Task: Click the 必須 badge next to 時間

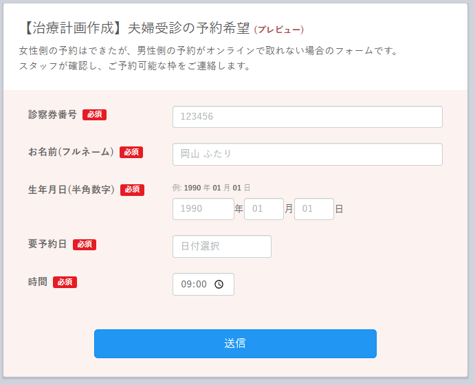Action: coord(65,283)
